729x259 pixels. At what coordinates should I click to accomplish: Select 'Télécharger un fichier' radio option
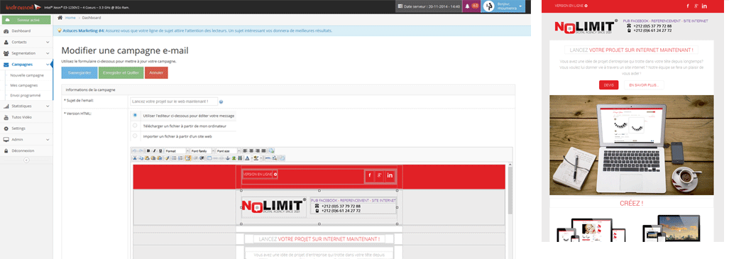tap(135, 126)
